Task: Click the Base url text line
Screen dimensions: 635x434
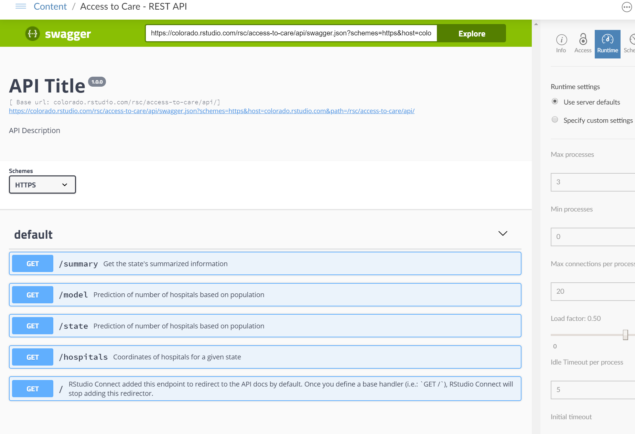Action: [x=115, y=102]
